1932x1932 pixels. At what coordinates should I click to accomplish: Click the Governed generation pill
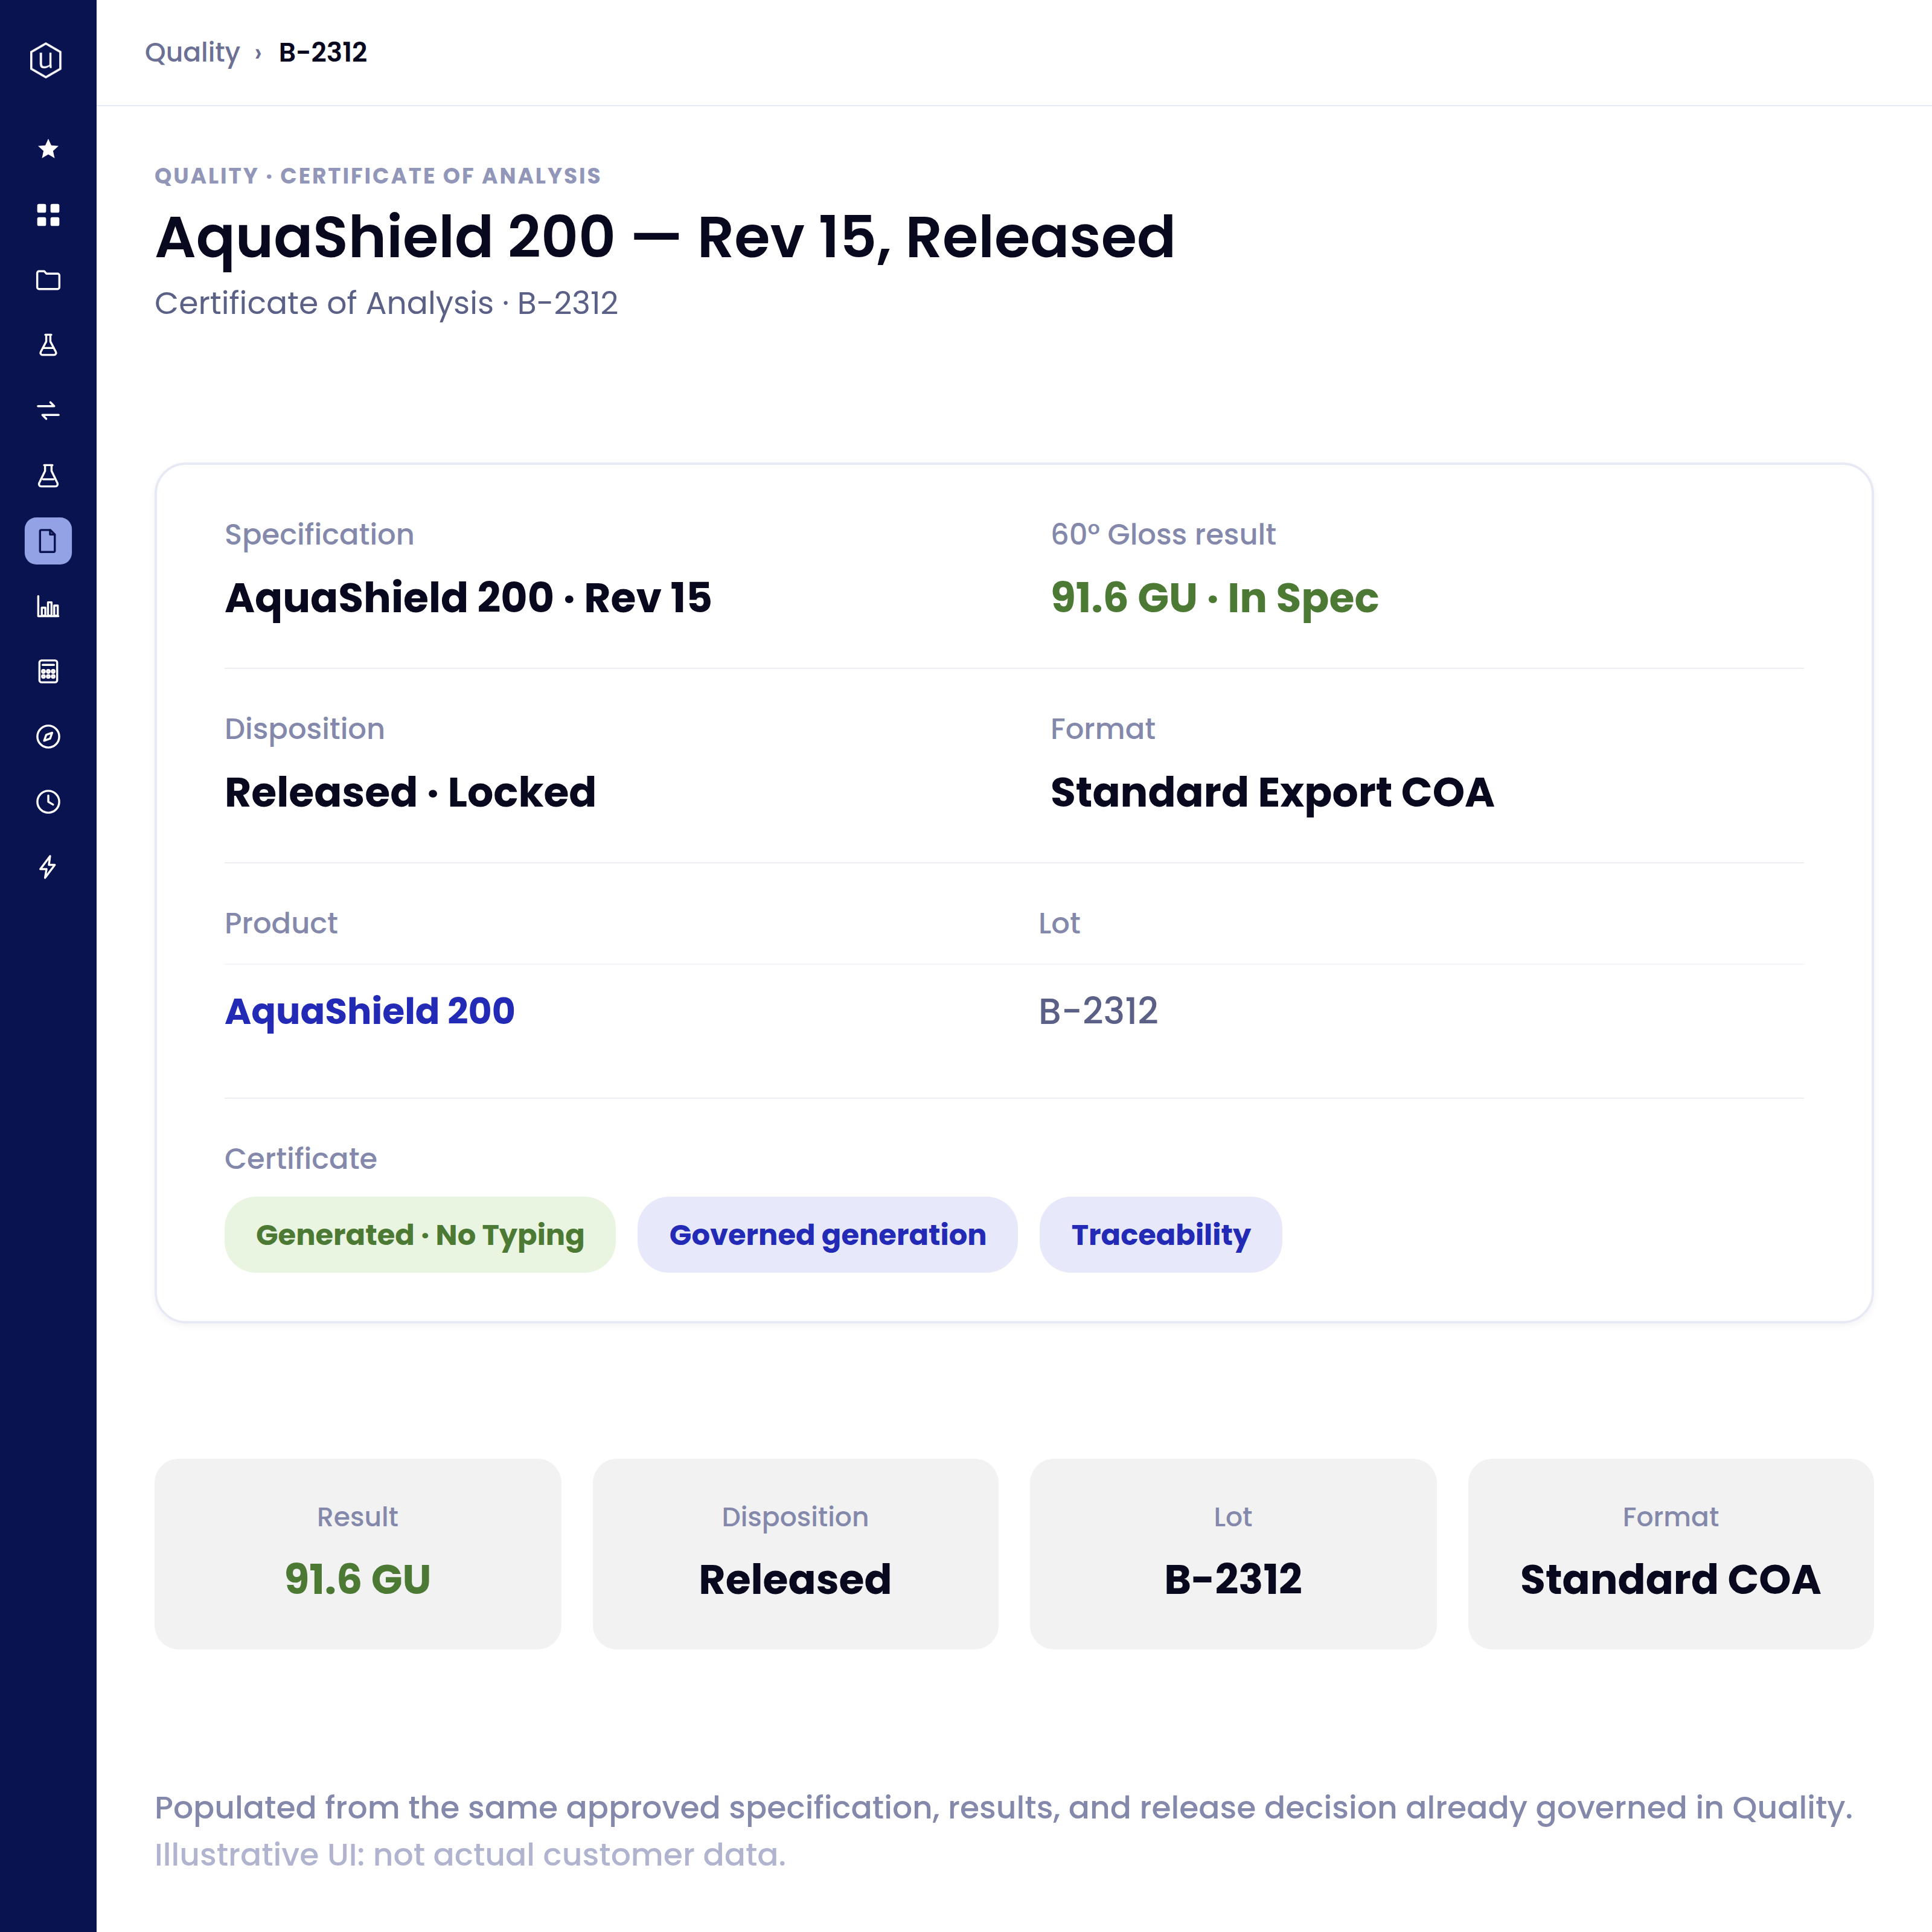828,1235
